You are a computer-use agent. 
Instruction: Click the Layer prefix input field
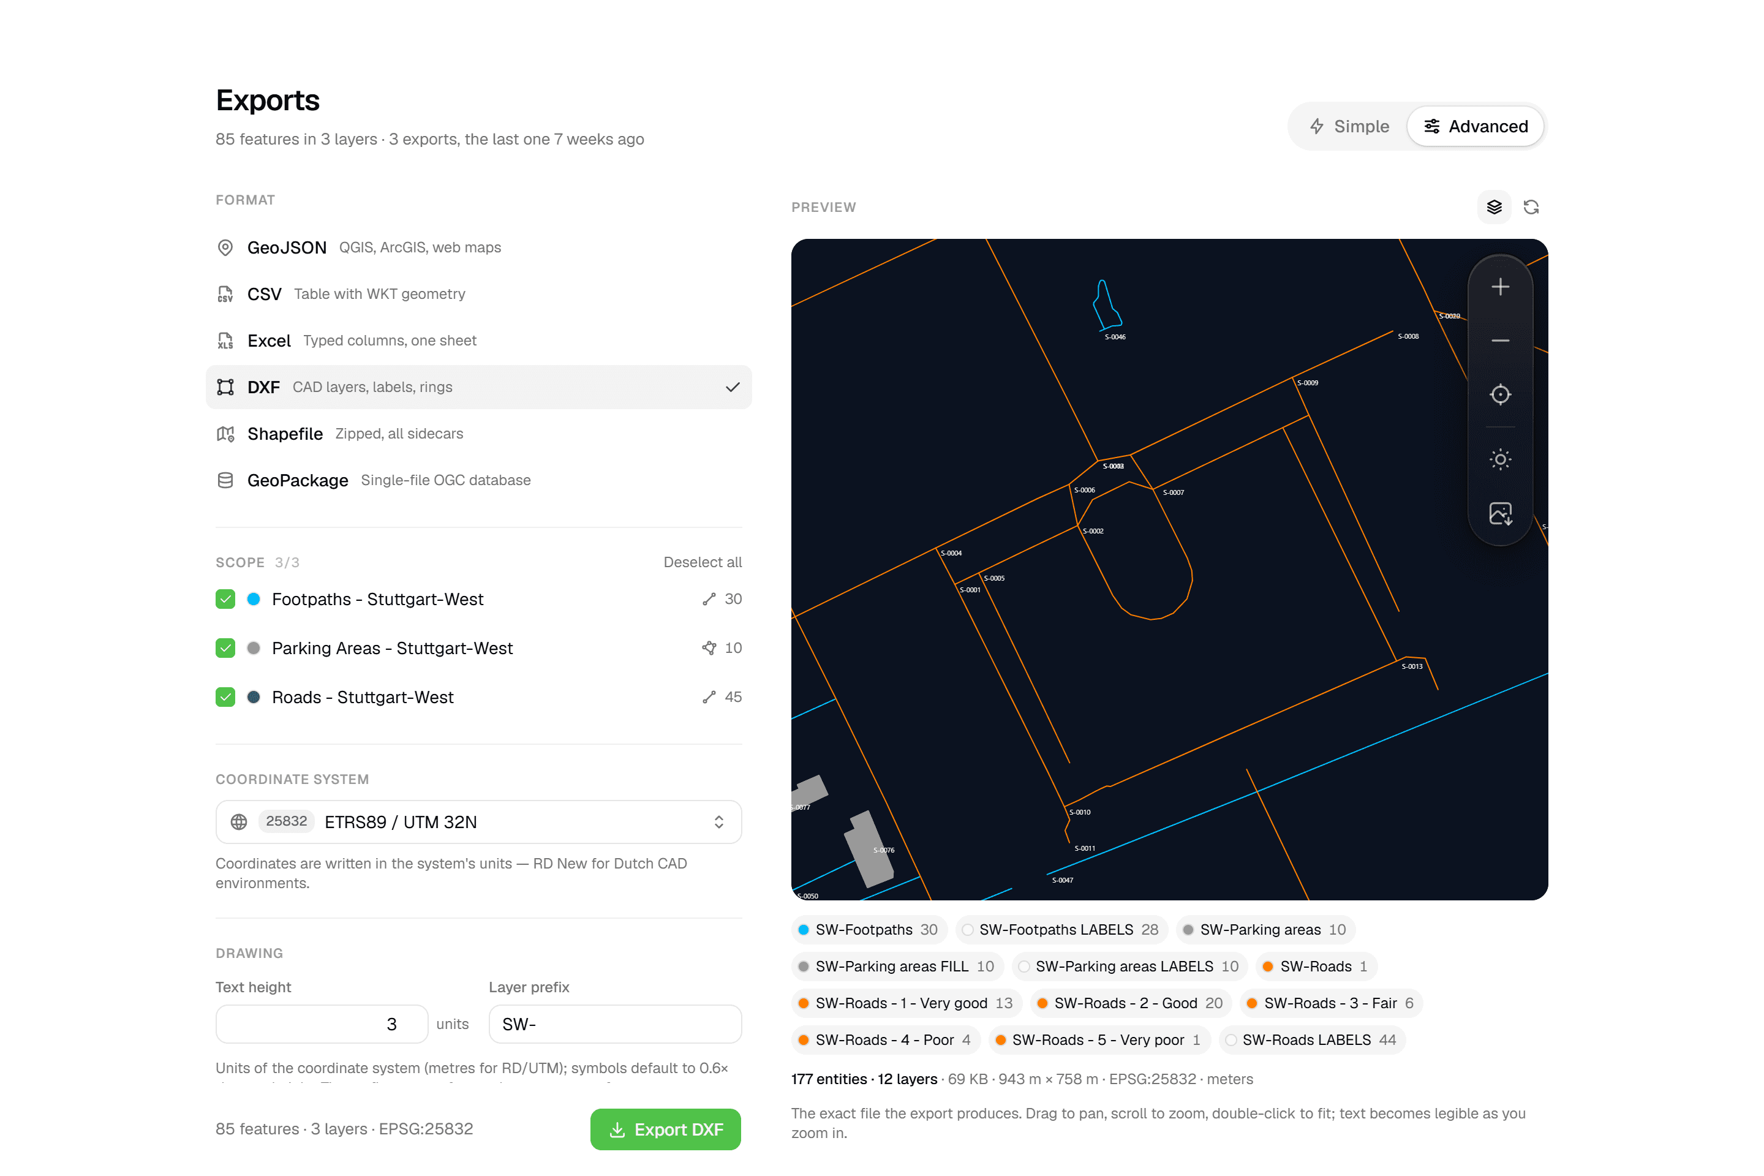pos(615,1023)
